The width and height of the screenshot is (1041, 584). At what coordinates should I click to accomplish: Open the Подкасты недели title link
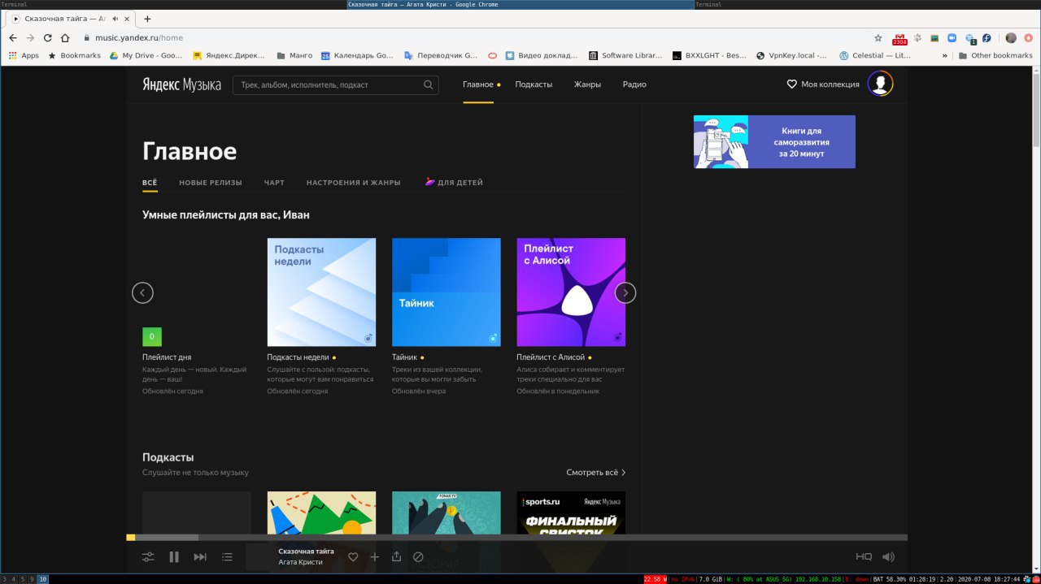298,357
